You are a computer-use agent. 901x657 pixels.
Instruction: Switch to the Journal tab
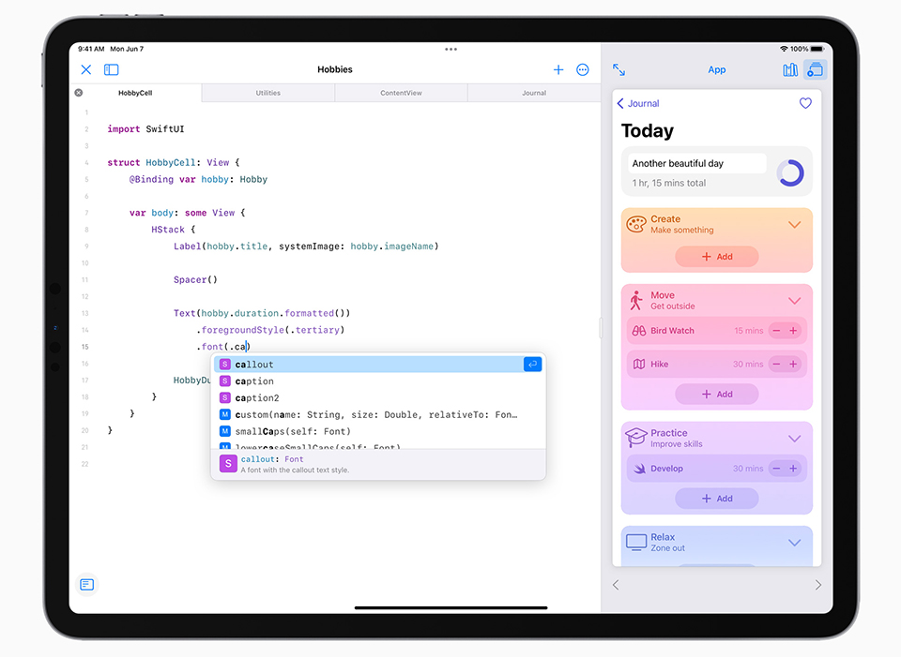tap(534, 93)
